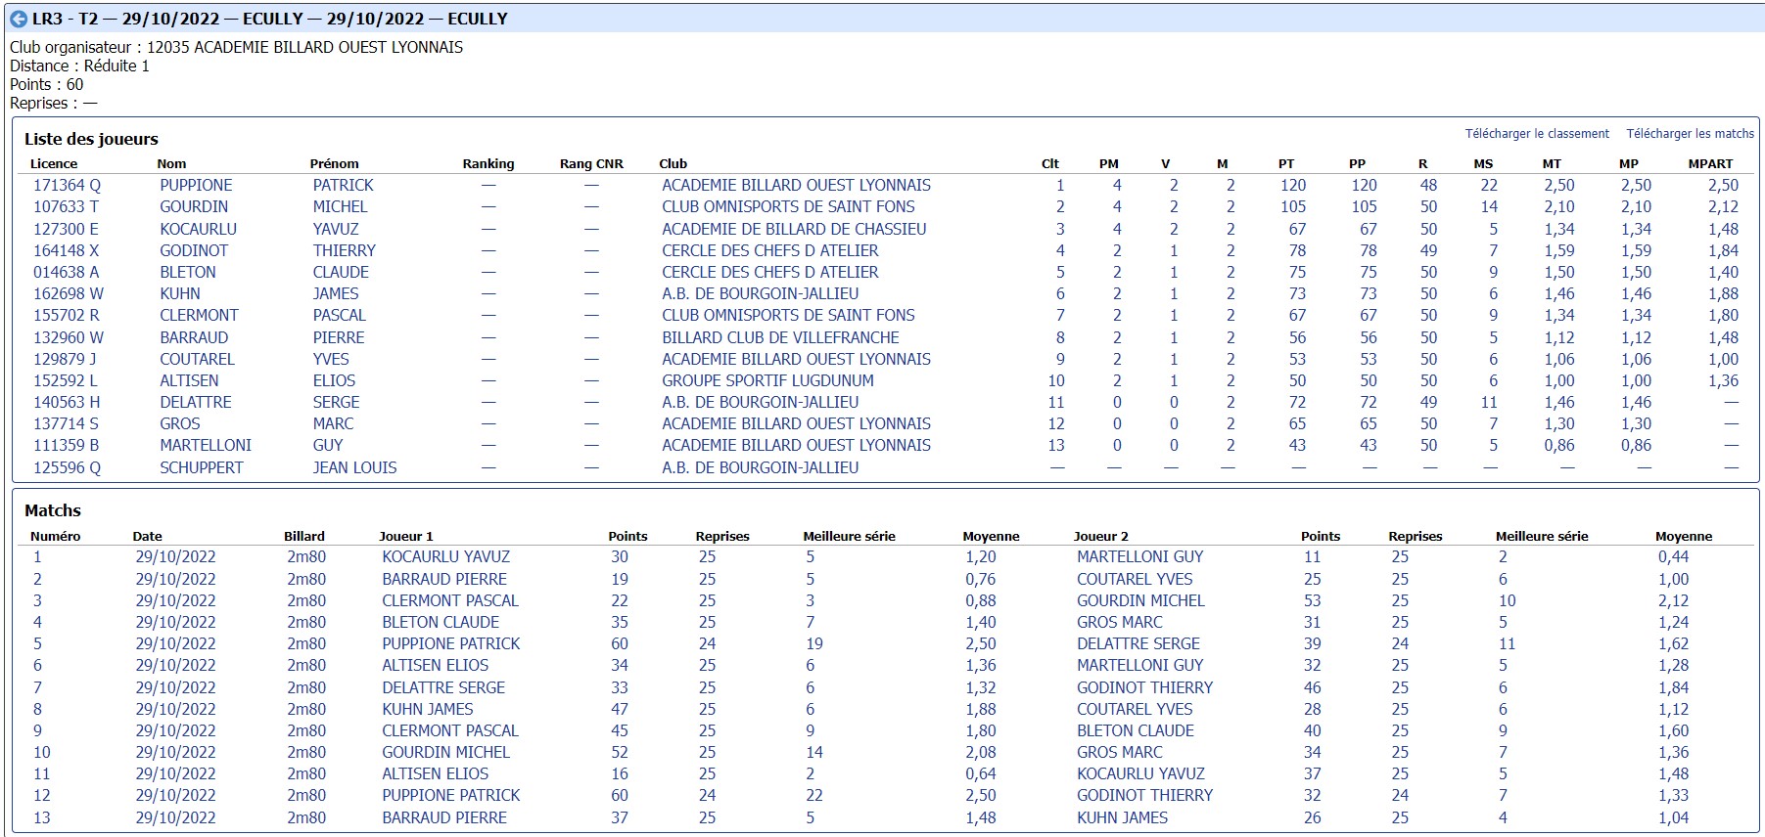The width and height of the screenshot is (1765, 837).
Task: Select GROUPE SPORTIF LUGDUNUM club
Action: tap(767, 380)
